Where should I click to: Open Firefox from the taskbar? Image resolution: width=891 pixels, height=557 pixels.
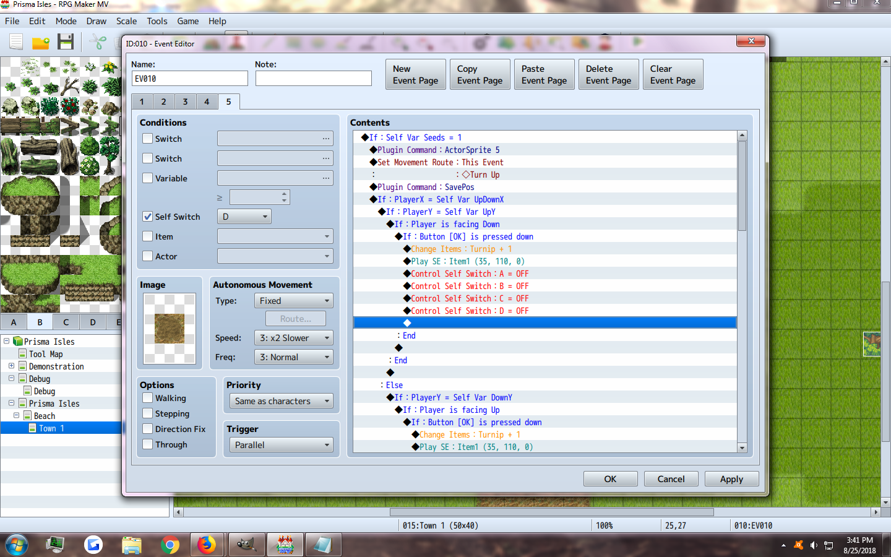tap(207, 545)
